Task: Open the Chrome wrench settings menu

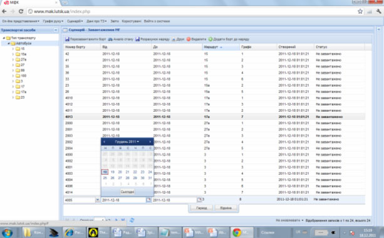Action: click(x=379, y=11)
